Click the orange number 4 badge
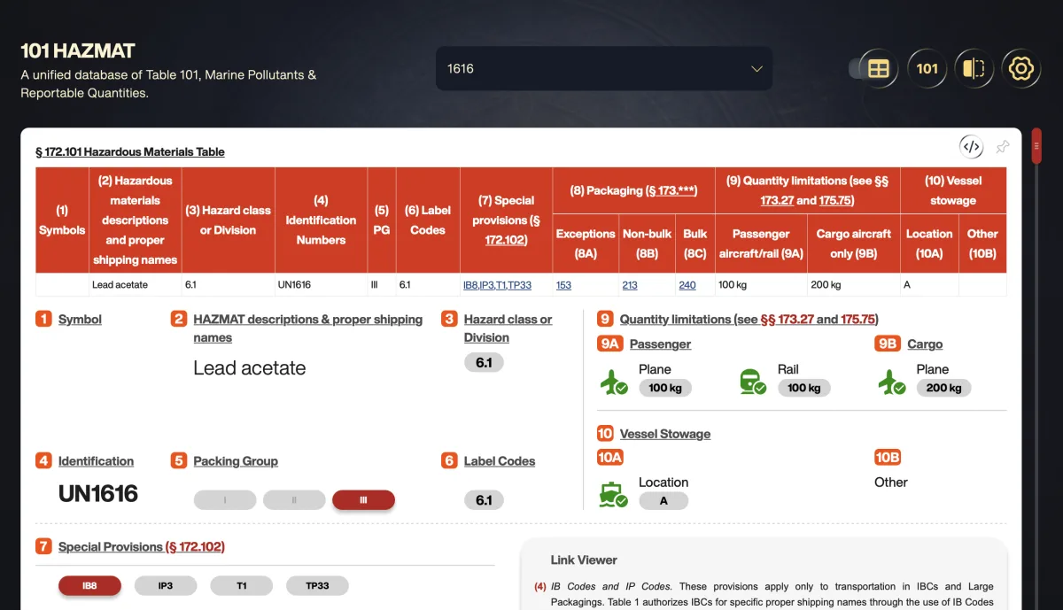Viewport: 1063px width, 610px height. (43, 460)
